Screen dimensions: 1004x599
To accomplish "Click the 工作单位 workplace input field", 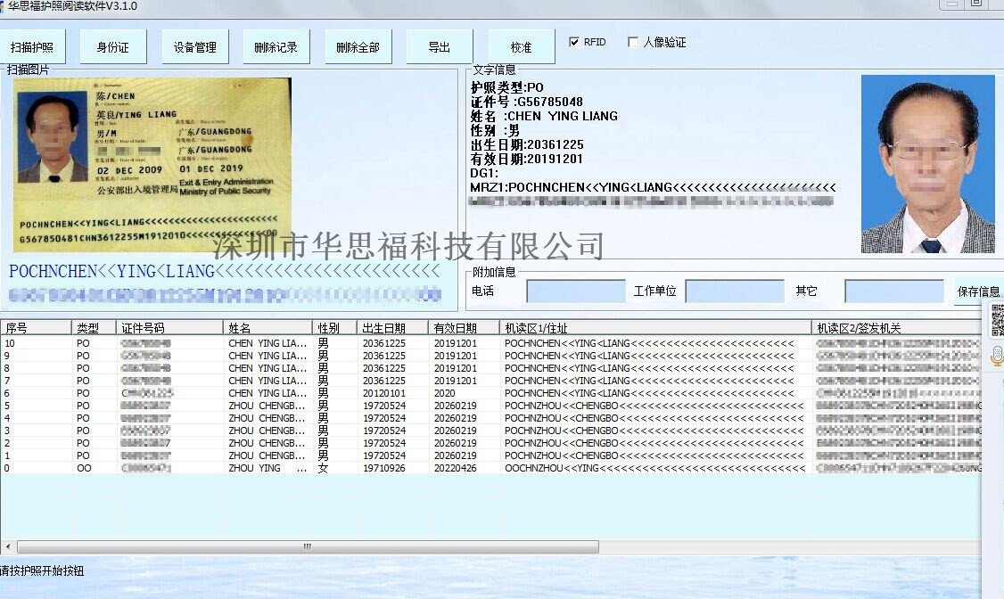I will click(735, 291).
